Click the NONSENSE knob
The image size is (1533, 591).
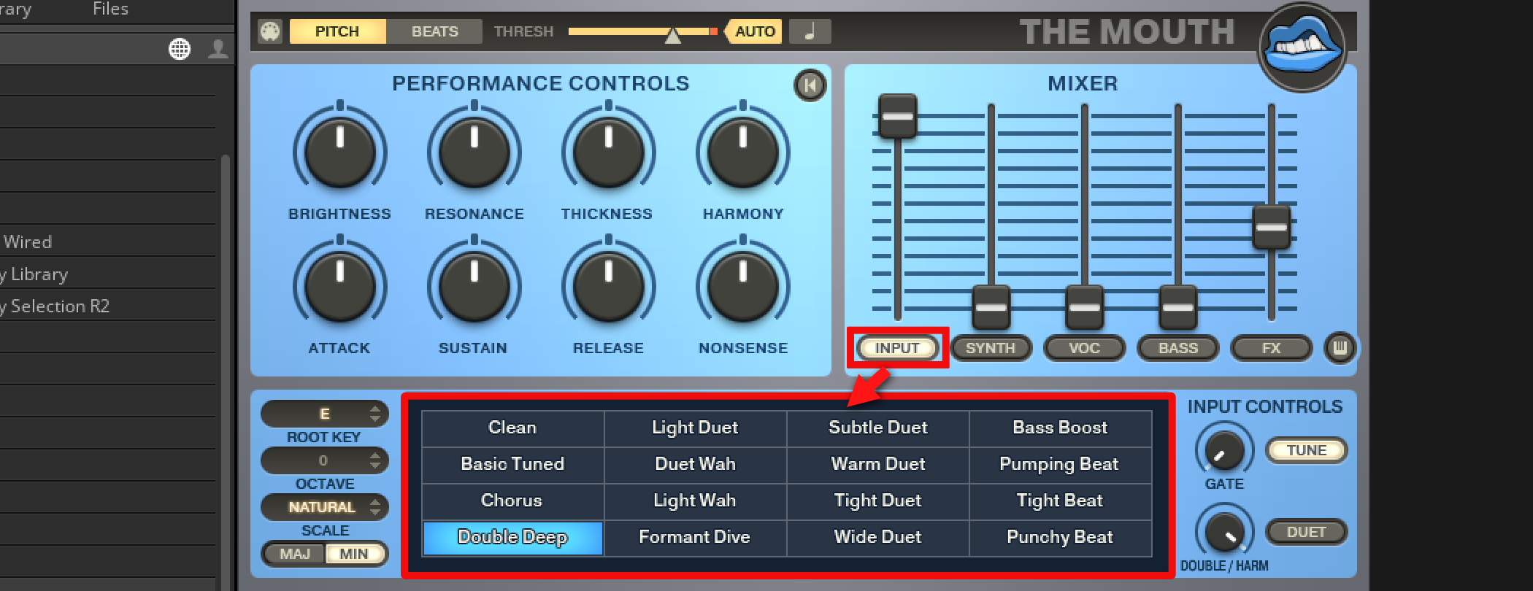[x=743, y=286]
